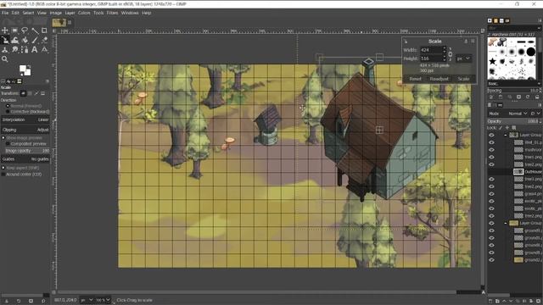Image resolution: width=543 pixels, height=305 pixels.
Task: Select the Paintbrush tool
Action: 35,40
